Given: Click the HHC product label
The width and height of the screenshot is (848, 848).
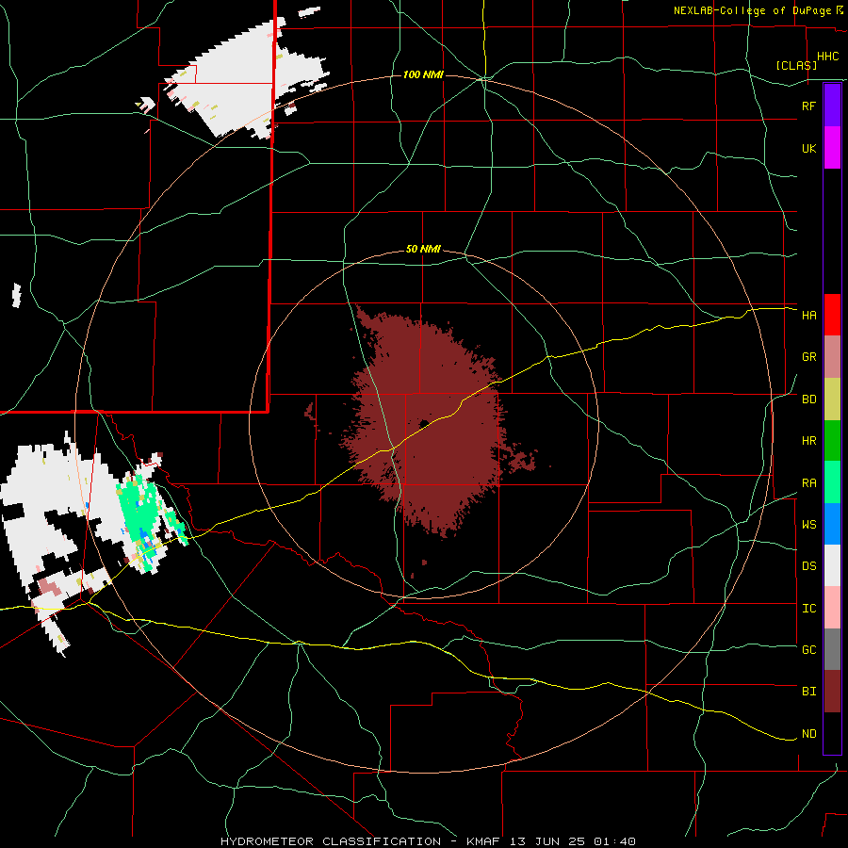Looking at the screenshot, I should point(828,57).
